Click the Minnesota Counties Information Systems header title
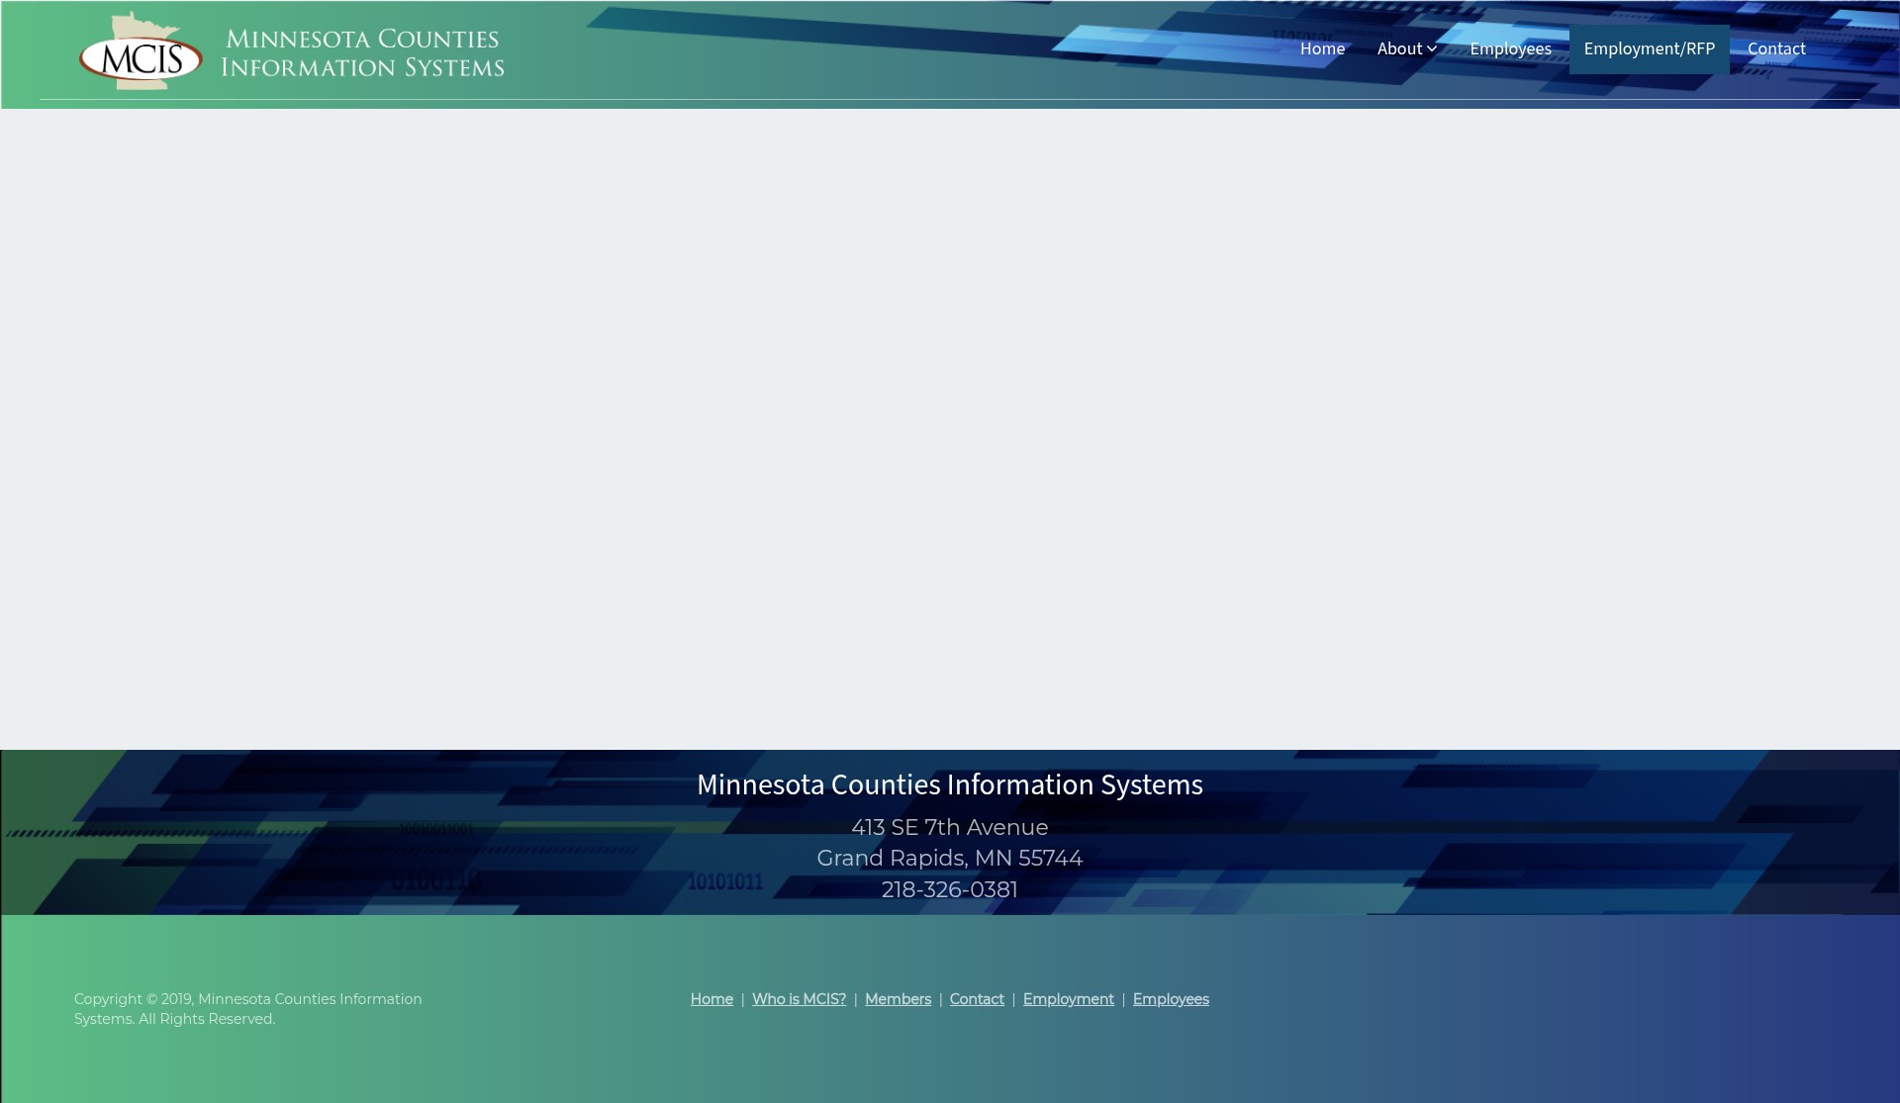 [x=362, y=53]
